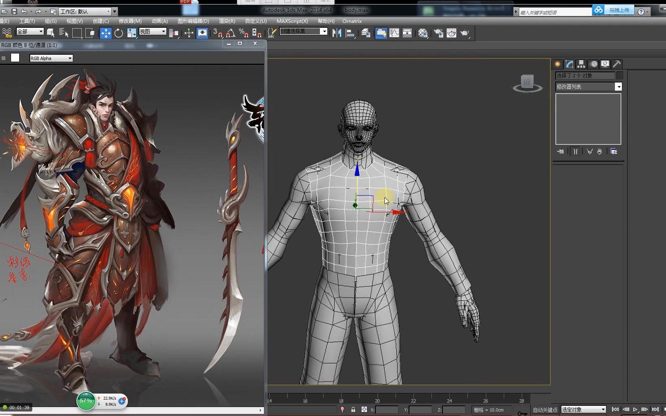The width and height of the screenshot is (666, 416).
Task: Toggle Percent Snap button
Action: point(244,33)
